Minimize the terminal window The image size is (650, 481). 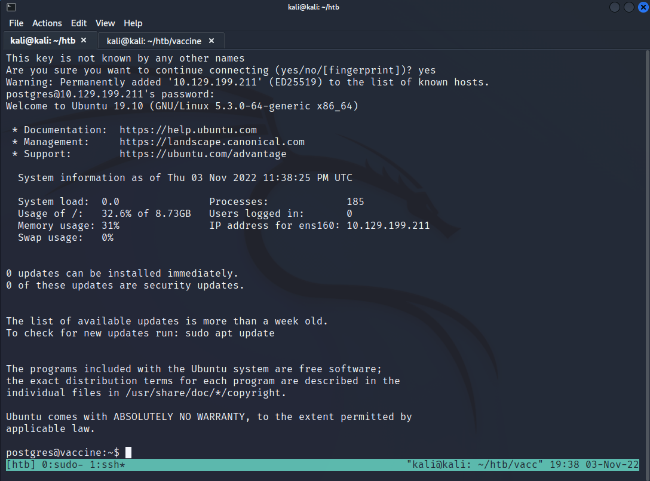615,7
